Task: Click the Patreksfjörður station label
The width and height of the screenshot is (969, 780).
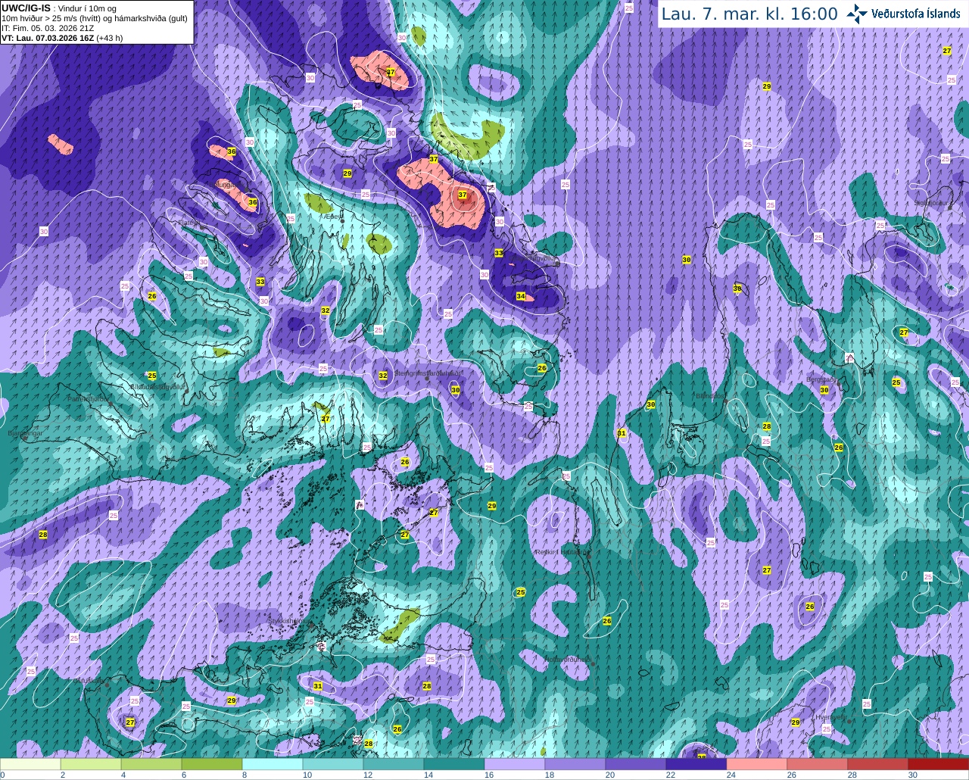Action: click(89, 398)
